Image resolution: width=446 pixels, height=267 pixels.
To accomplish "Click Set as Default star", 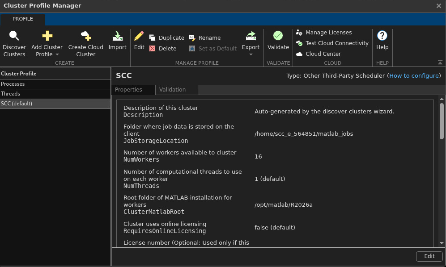I will pos(192,49).
